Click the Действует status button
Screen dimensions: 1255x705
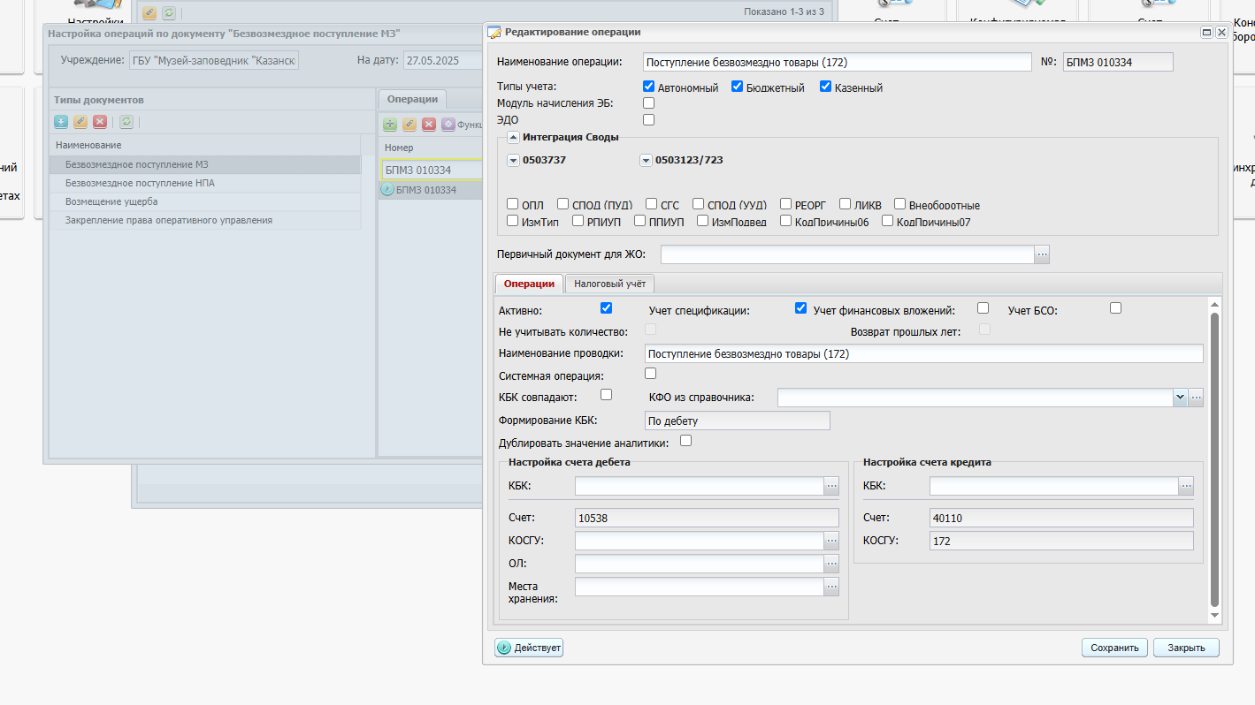pos(529,648)
